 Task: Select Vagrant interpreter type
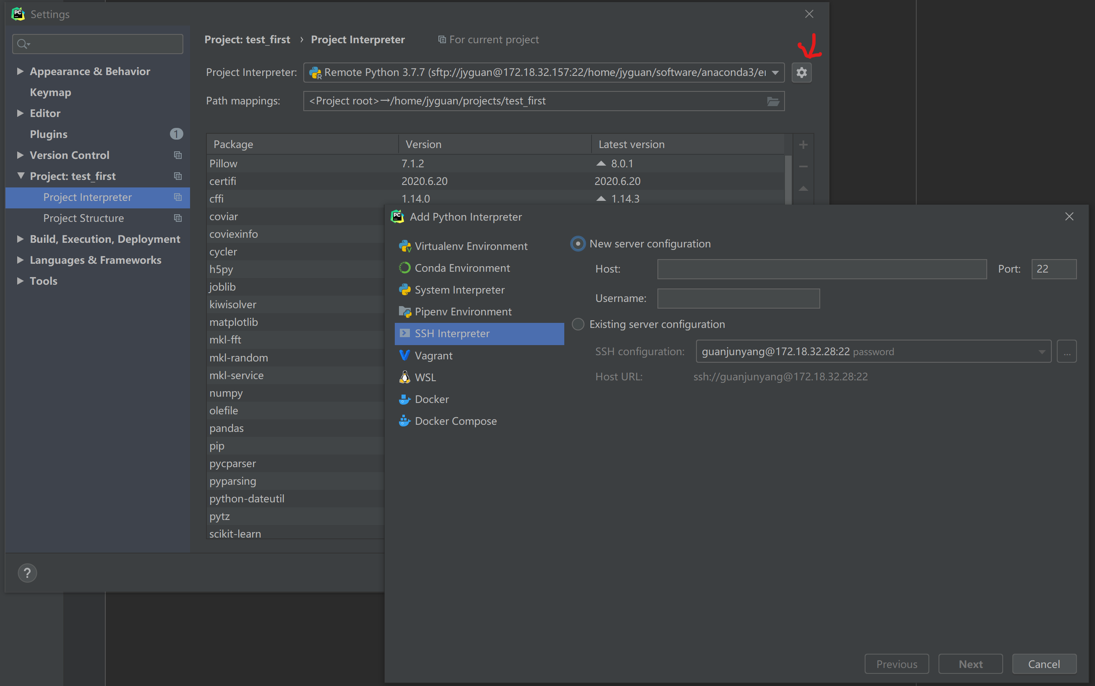pos(433,355)
